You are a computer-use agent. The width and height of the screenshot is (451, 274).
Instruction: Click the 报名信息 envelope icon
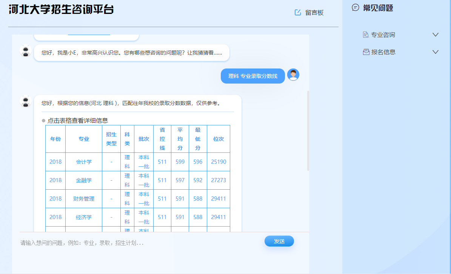click(366, 52)
